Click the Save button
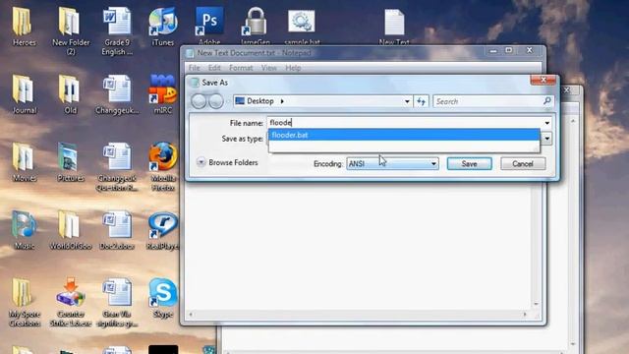Image resolution: width=629 pixels, height=354 pixels. point(470,164)
